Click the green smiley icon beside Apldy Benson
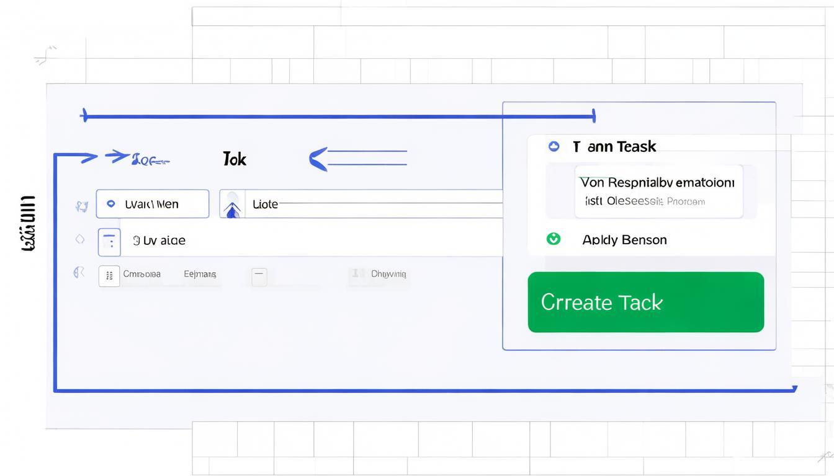 point(553,239)
